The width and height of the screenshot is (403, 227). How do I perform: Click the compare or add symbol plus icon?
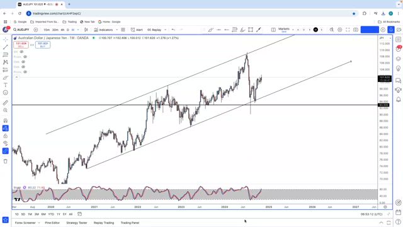[x=36, y=30]
